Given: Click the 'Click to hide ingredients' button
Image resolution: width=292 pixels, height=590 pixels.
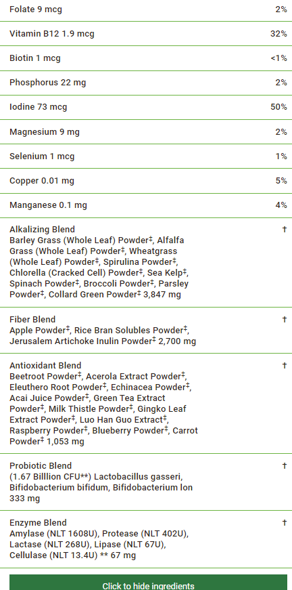Looking at the screenshot, I should coord(148,582).
